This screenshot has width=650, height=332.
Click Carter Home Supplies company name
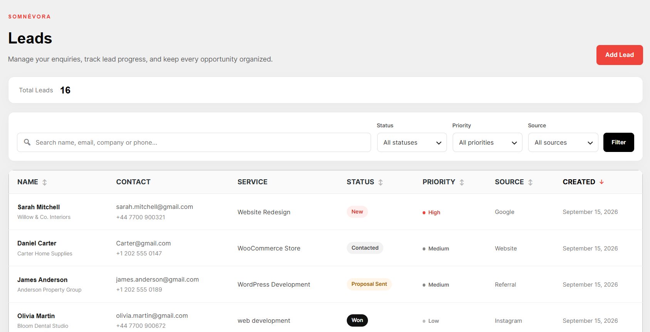(x=45, y=254)
